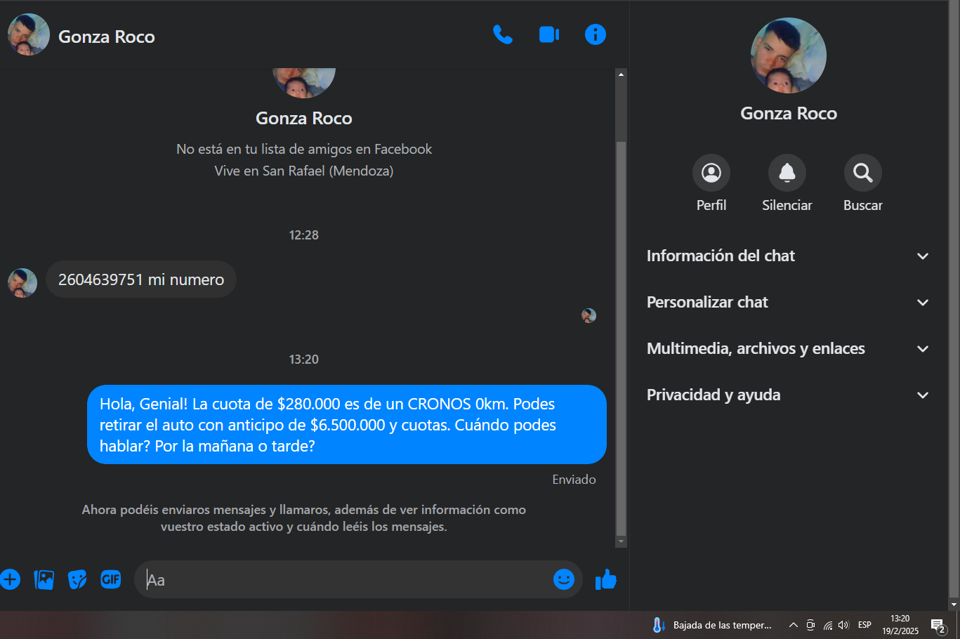960x639 pixels.
Task: Open the GIF picker
Action: click(111, 579)
